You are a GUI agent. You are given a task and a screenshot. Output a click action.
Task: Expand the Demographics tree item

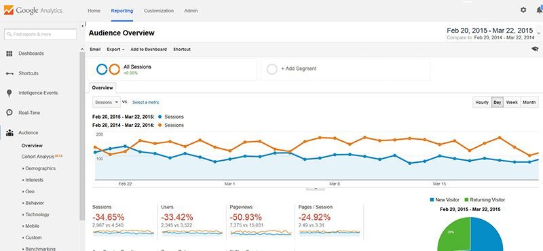pos(39,168)
